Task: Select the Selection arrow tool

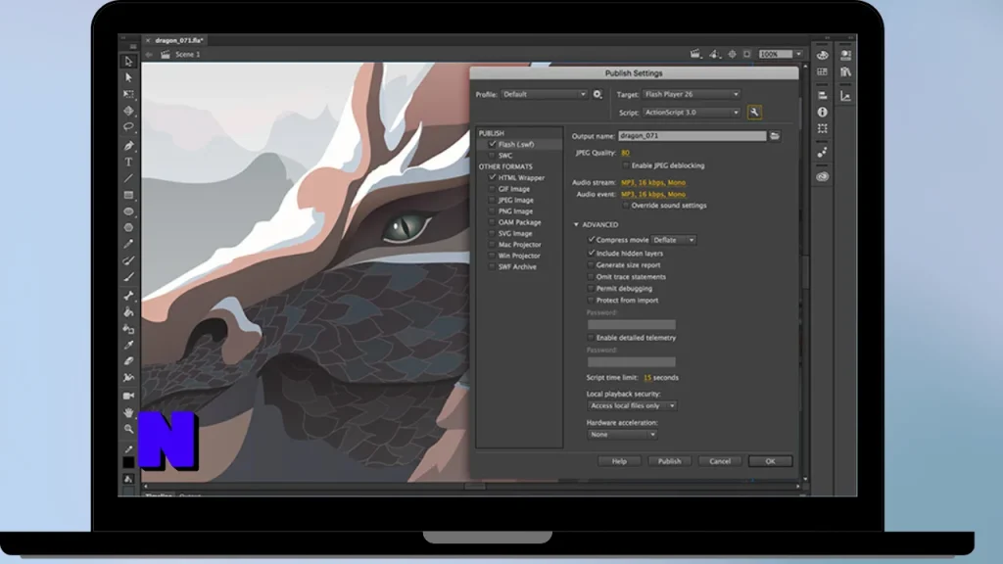Action: 128,62
